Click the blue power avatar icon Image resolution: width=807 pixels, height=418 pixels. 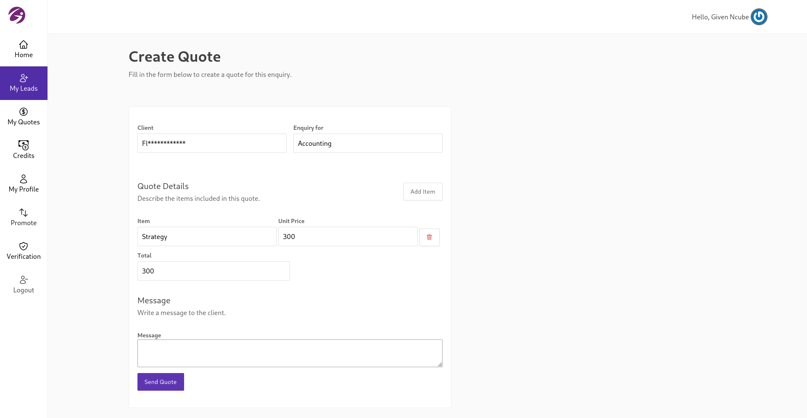point(759,17)
